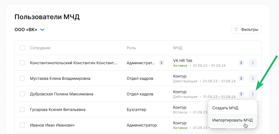Select the name Мустаева Елена Владимировна

(60, 78)
